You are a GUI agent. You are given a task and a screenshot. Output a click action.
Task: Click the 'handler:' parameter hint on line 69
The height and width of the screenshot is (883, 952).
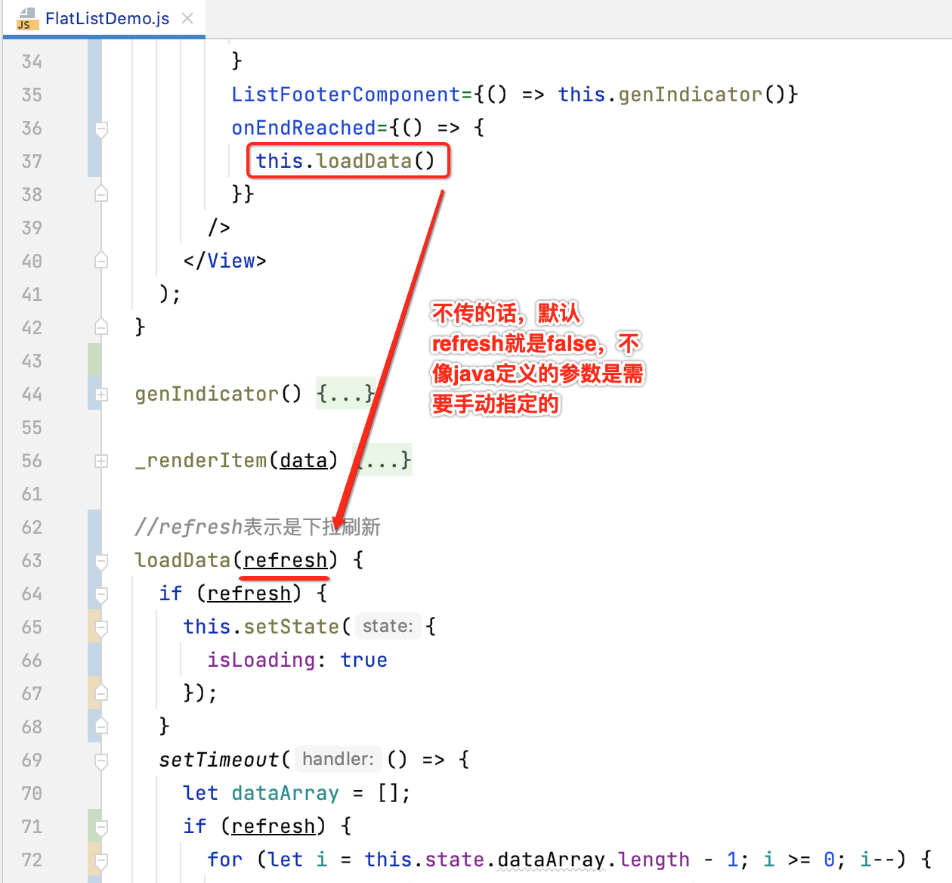(338, 759)
